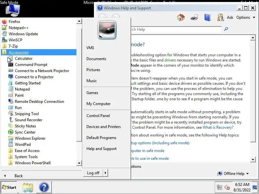Expand the arrow next to Log off
Screen dimensions: 259x194
106,173
